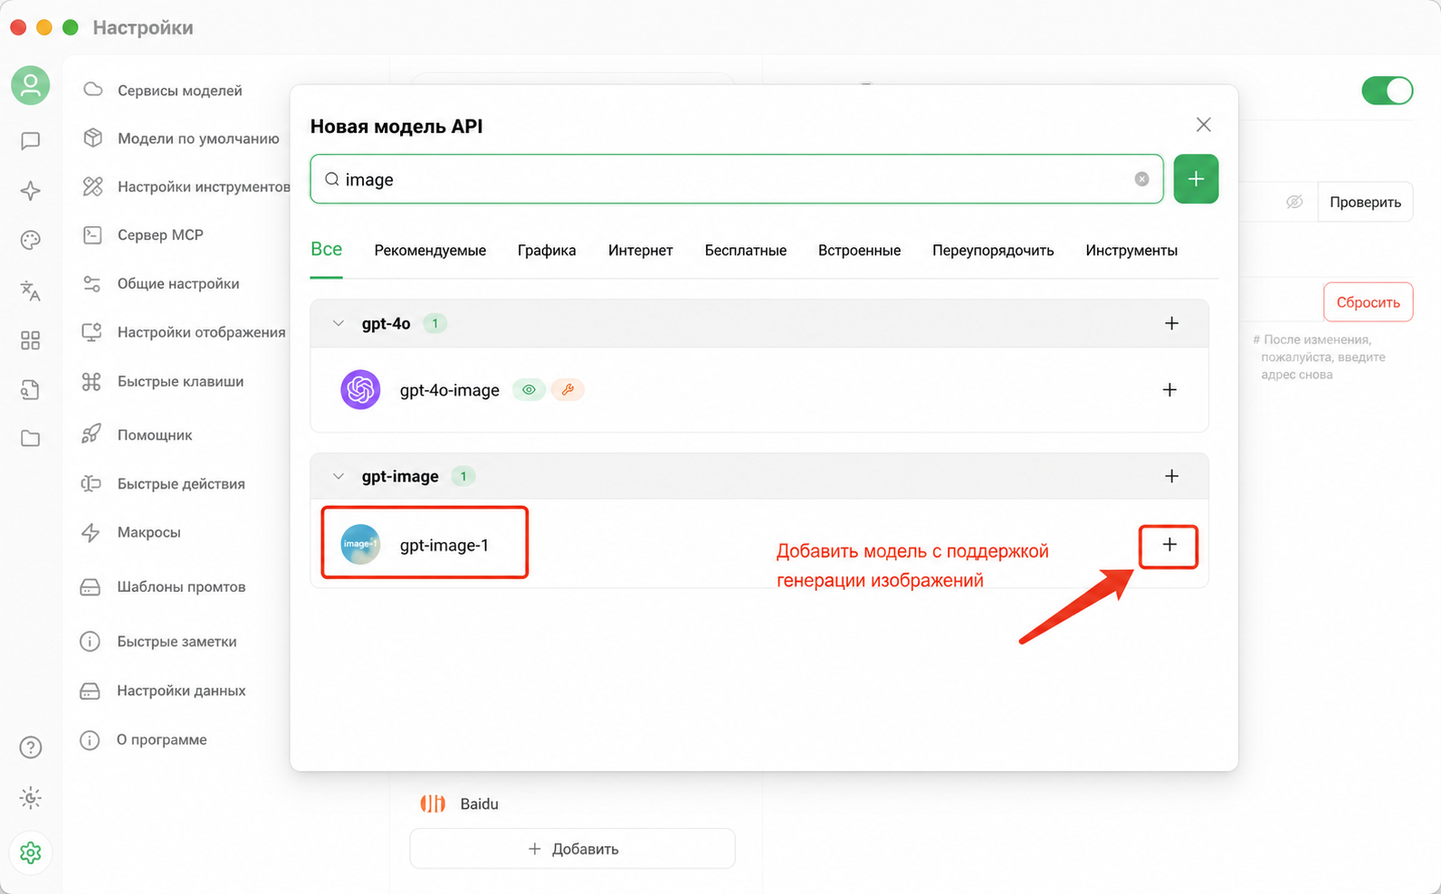This screenshot has height=894, width=1441.
Task: Click the Добавить provider button
Action: pyautogui.click(x=572, y=849)
